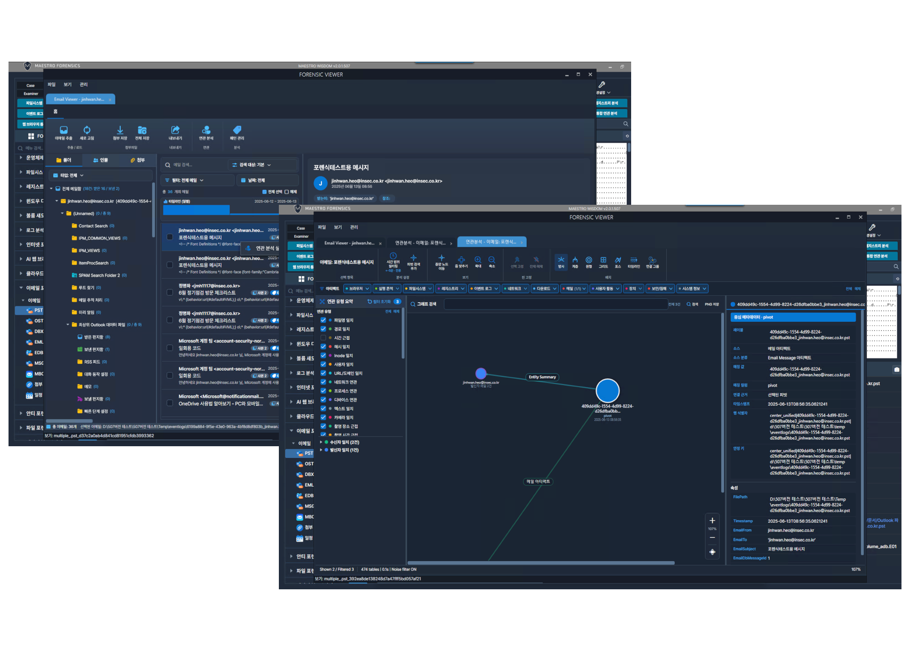Viewport: 910px width, 651px height.
Task: Open the 검색 대상: 기본 dropdown
Action: point(263,165)
